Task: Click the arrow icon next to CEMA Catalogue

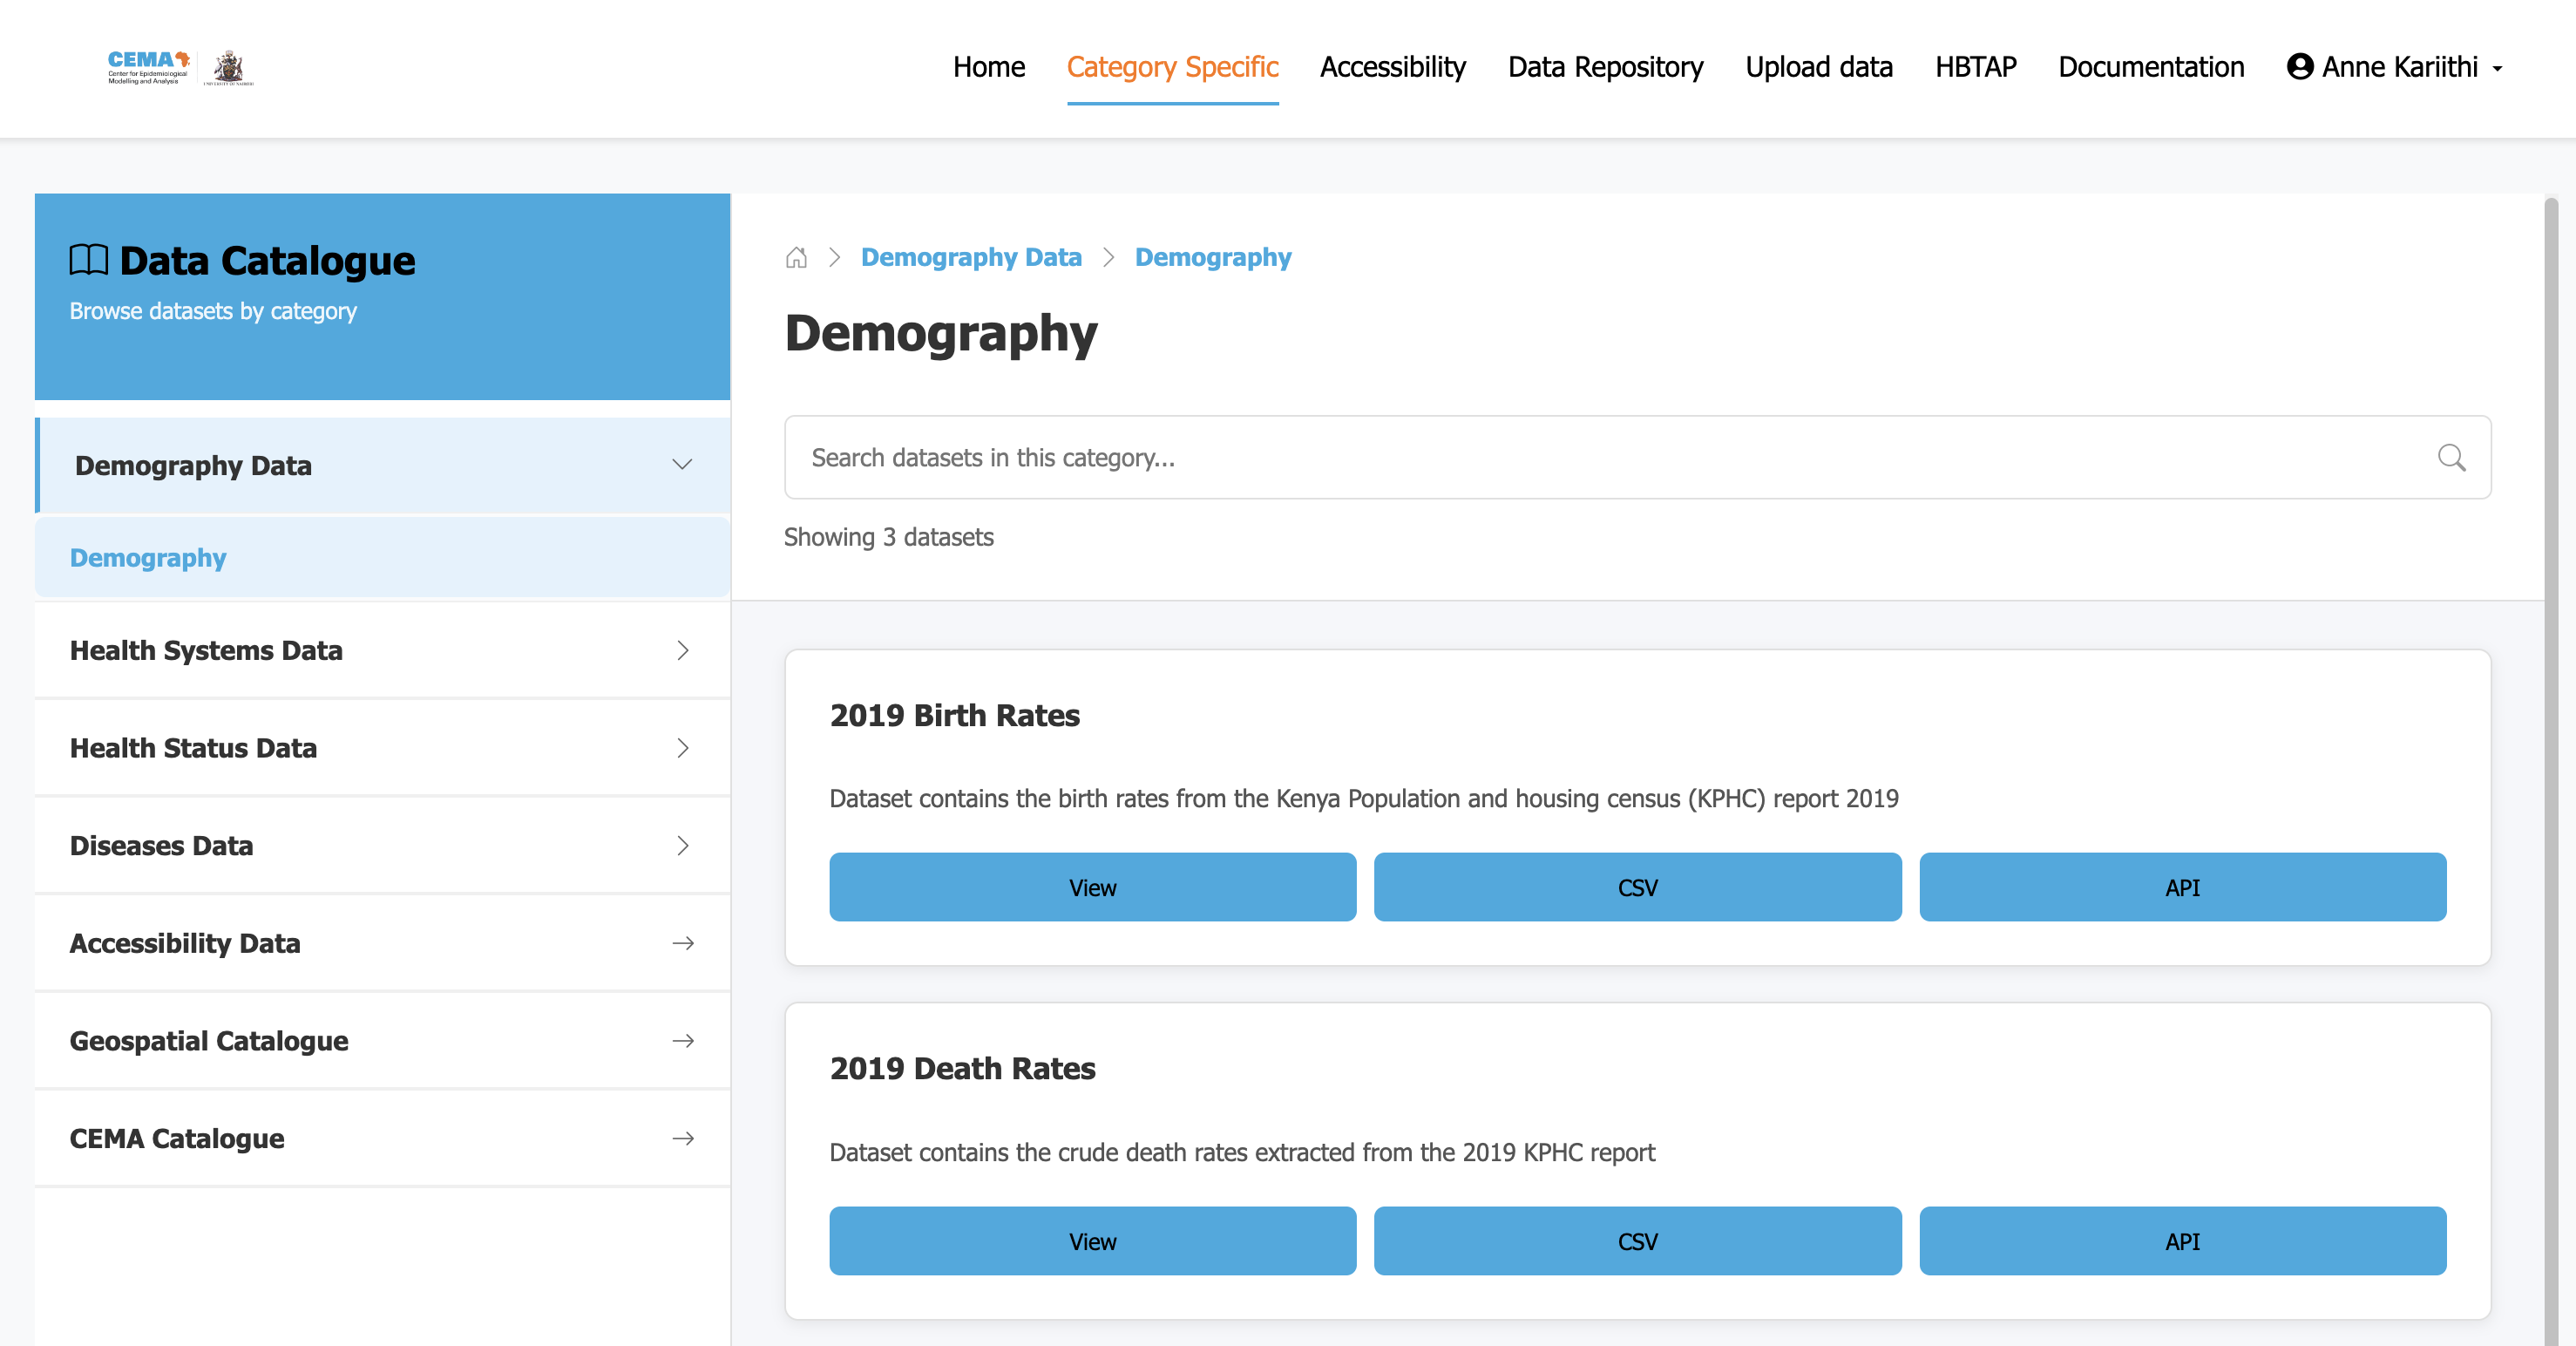Action: (684, 1138)
